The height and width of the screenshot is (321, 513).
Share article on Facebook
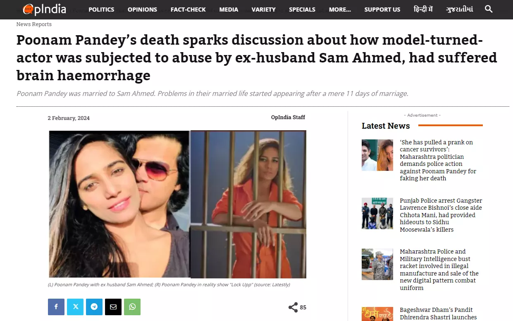click(x=56, y=307)
